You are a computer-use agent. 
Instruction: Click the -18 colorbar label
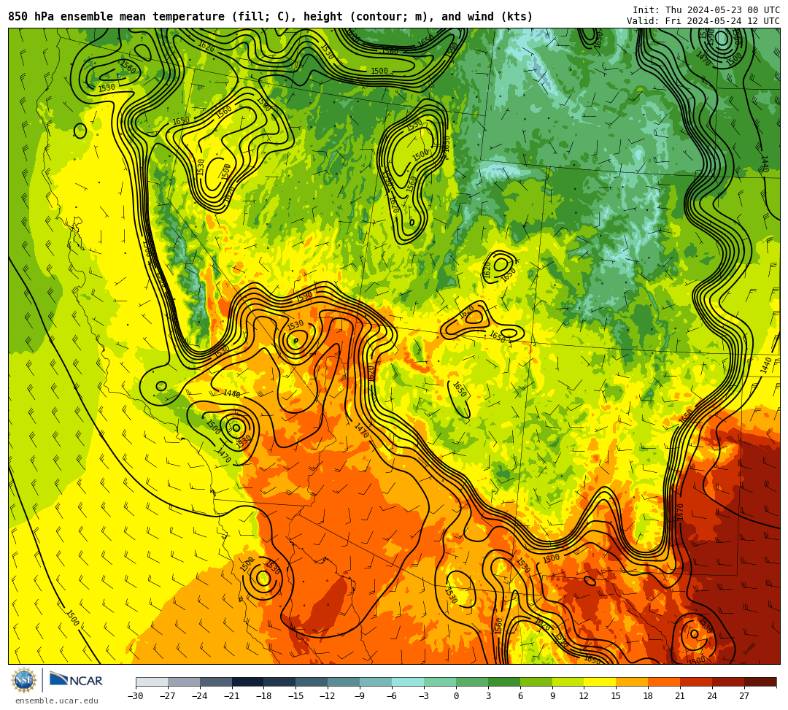pos(264,696)
